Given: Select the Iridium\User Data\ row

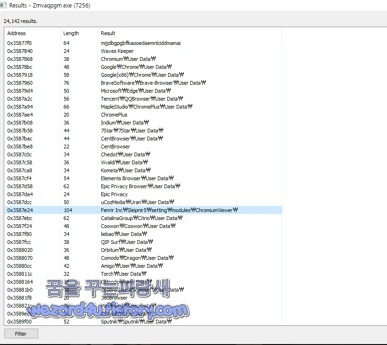Looking at the screenshot, I should (143, 123).
